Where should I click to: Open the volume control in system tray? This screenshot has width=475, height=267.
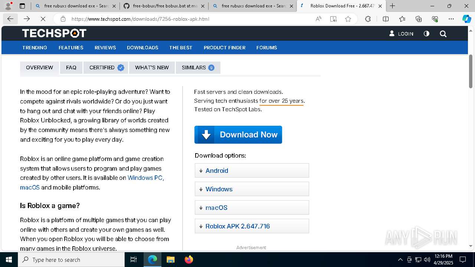pos(427,260)
